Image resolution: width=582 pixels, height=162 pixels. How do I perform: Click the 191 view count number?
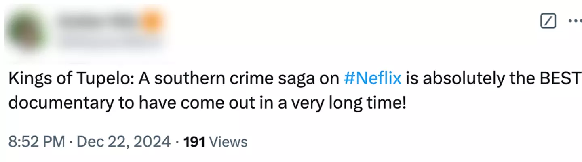point(194,142)
